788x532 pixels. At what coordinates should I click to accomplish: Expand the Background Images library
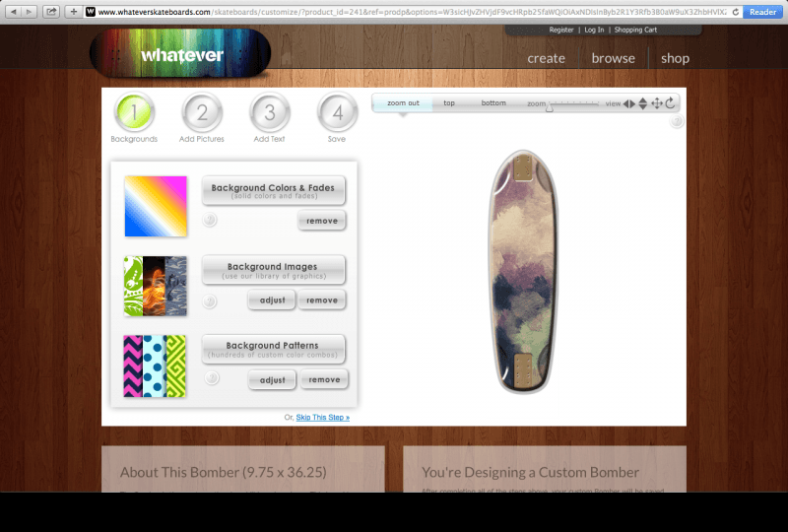click(x=273, y=269)
